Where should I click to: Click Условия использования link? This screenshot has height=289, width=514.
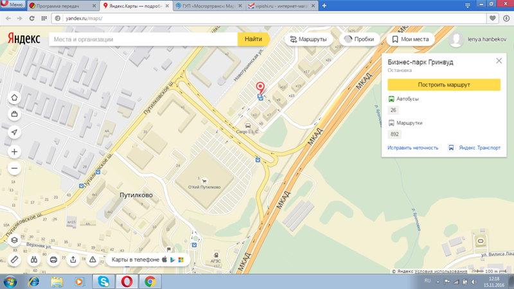(441, 271)
